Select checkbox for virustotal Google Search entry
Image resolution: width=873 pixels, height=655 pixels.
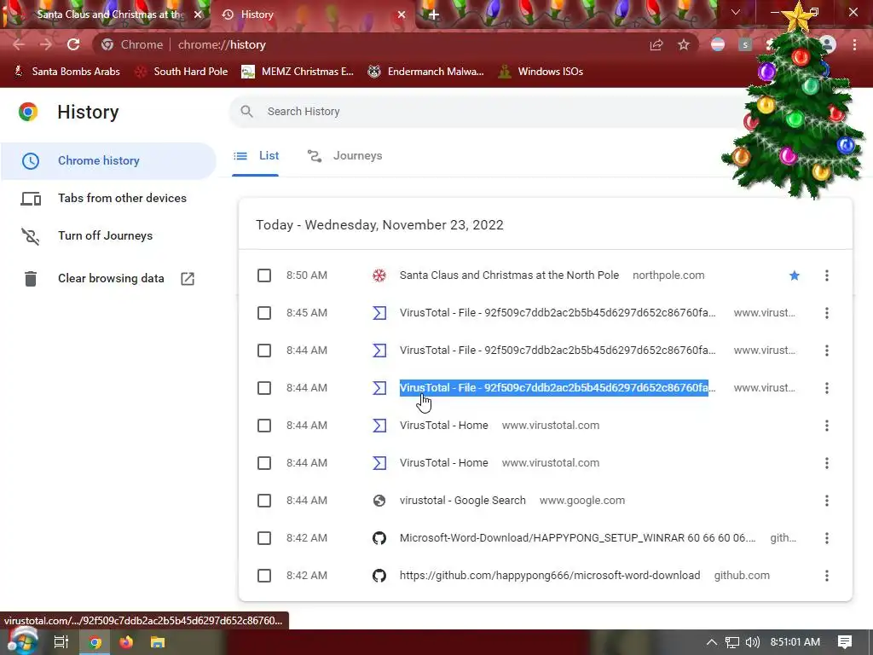(264, 501)
